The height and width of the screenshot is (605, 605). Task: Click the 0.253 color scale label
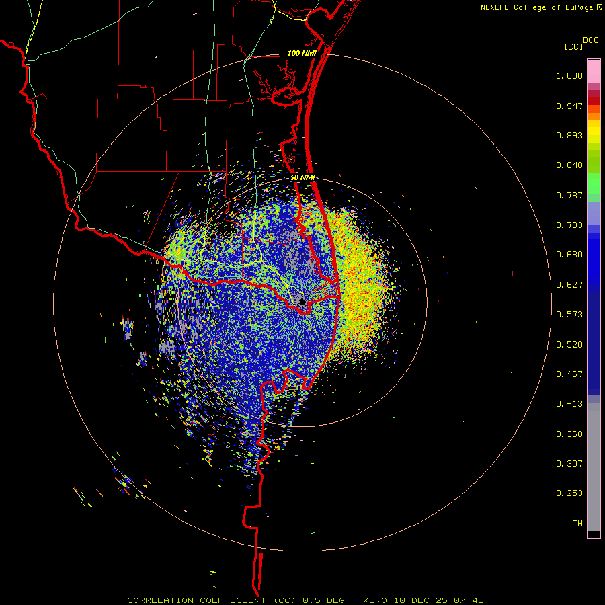(569, 493)
